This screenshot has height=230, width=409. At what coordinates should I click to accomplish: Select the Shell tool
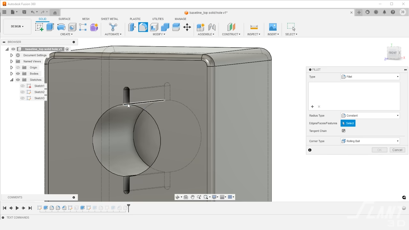154,27
